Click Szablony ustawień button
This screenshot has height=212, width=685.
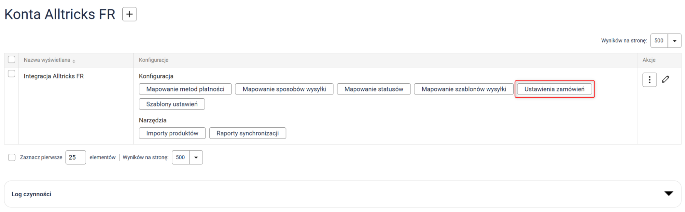(172, 104)
